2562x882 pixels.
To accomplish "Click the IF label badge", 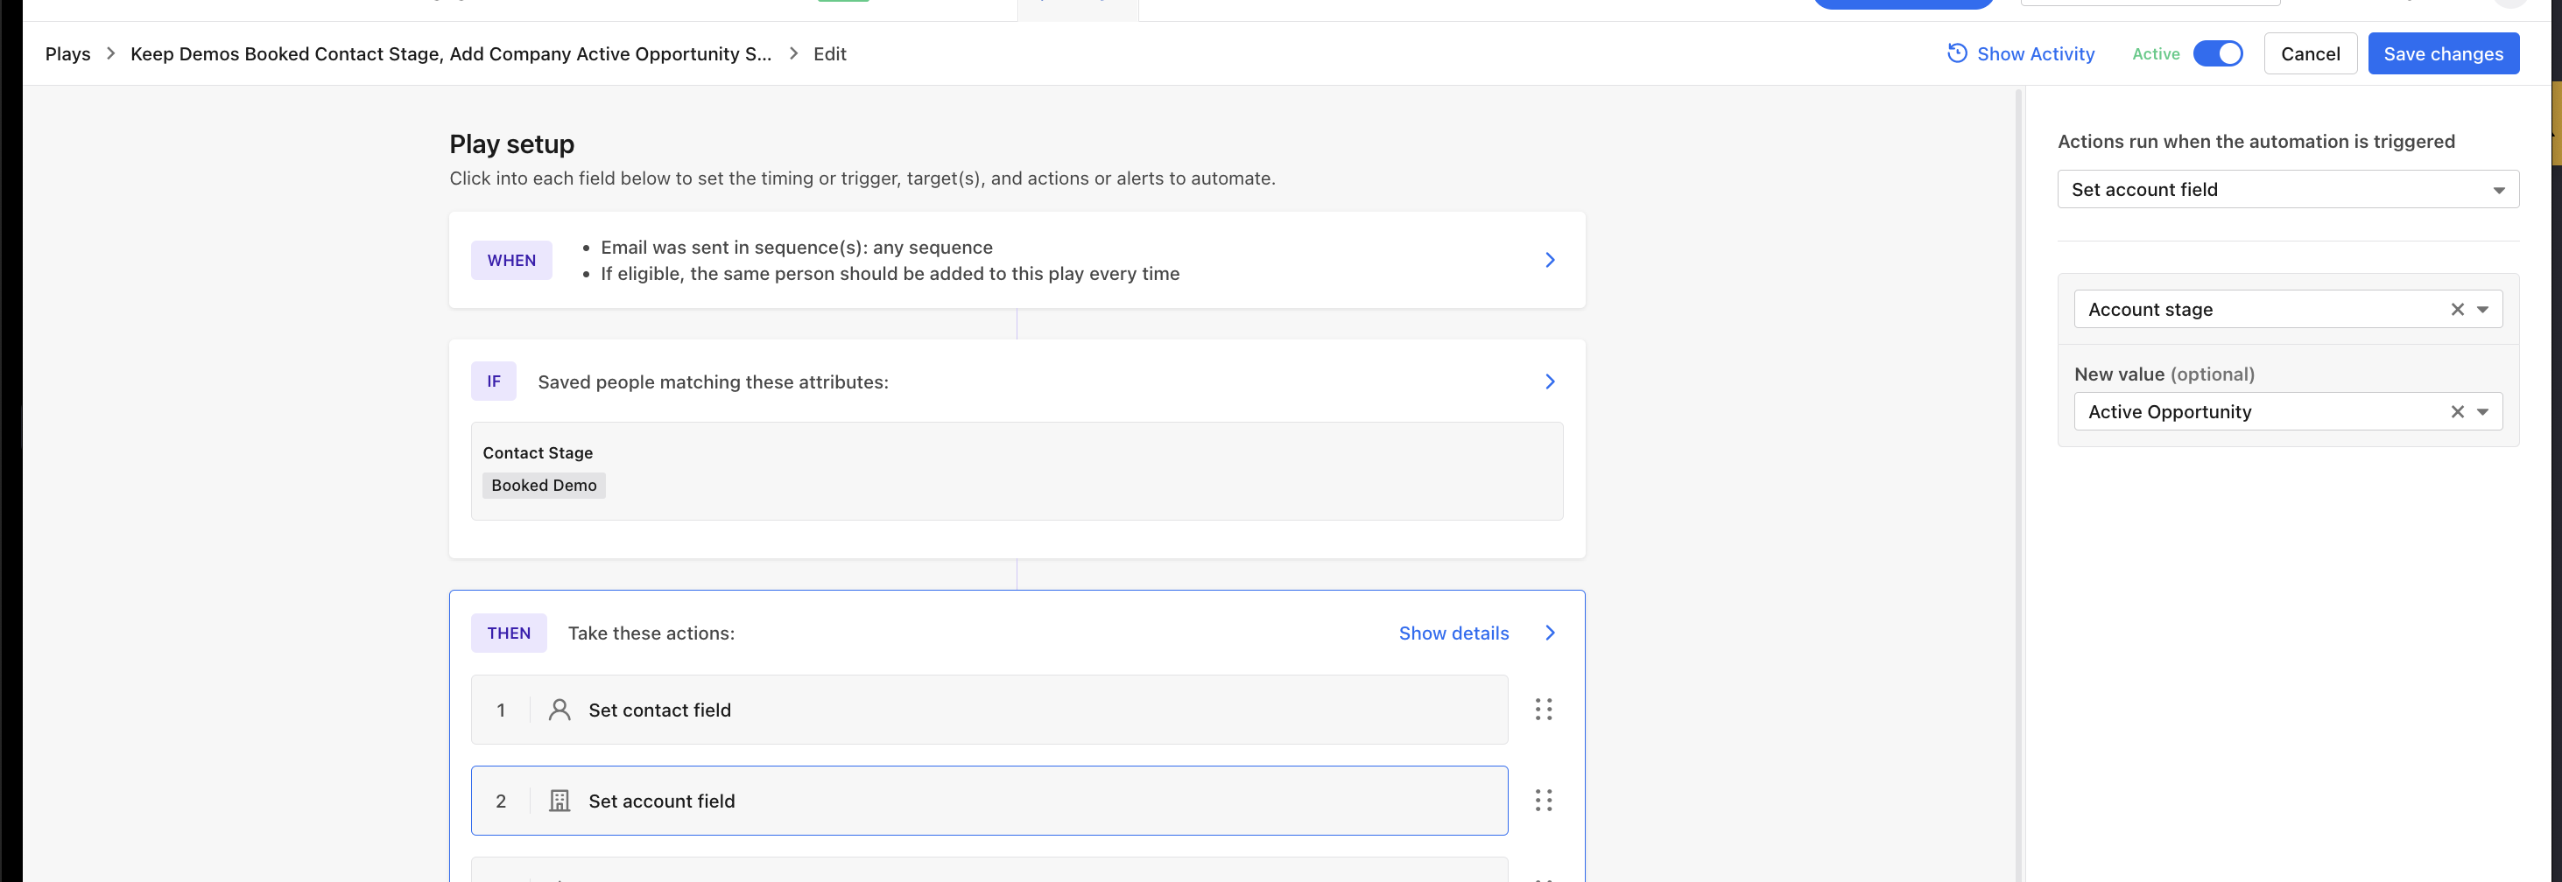I will [x=493, y=381].
